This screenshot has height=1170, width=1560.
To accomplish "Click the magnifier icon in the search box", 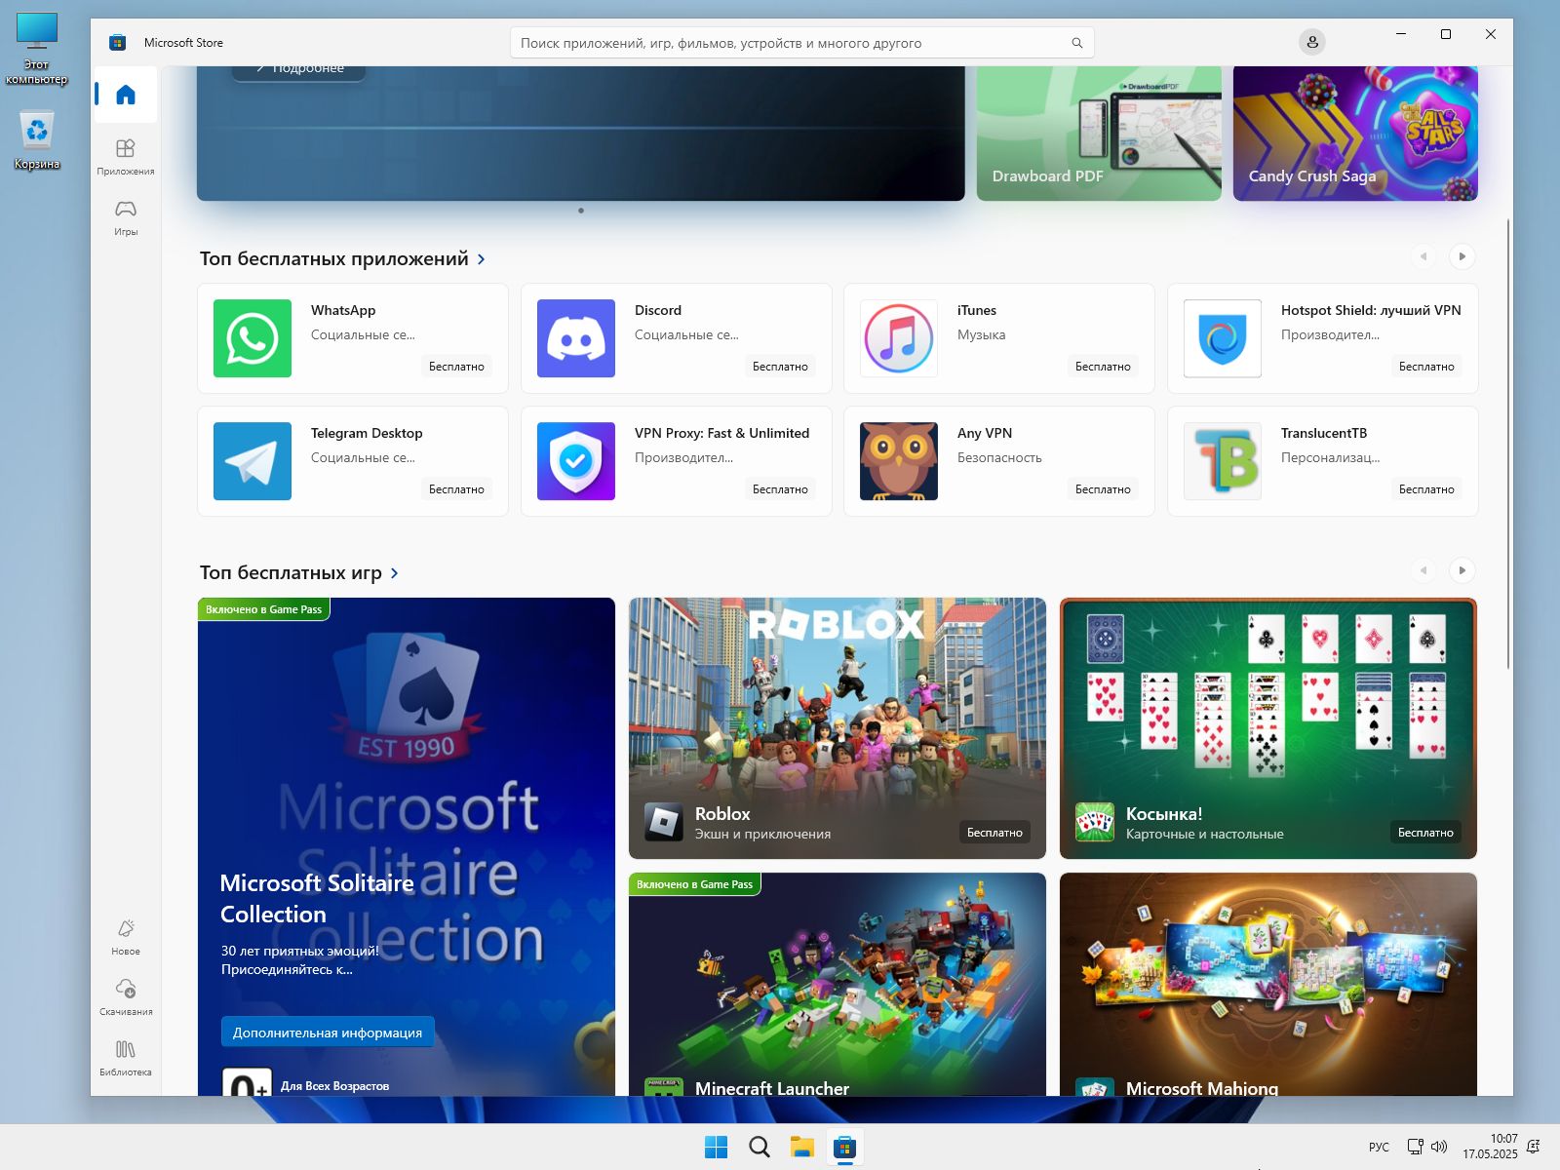I will pyautogui.click(x=1077, y=43).
